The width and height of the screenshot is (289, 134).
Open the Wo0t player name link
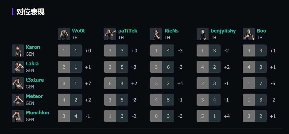point(79,31)
